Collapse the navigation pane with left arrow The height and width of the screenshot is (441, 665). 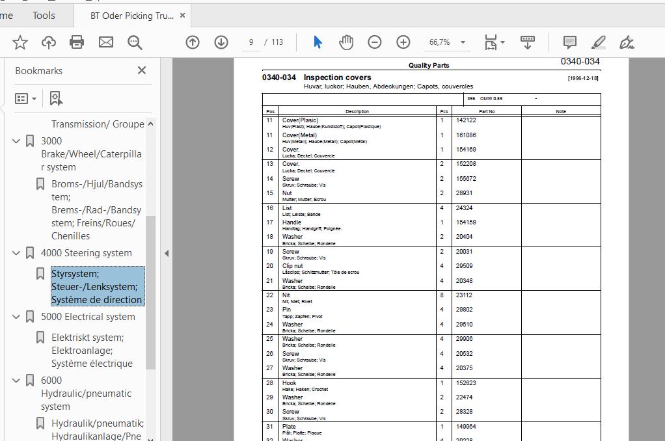tap(167, 253)
